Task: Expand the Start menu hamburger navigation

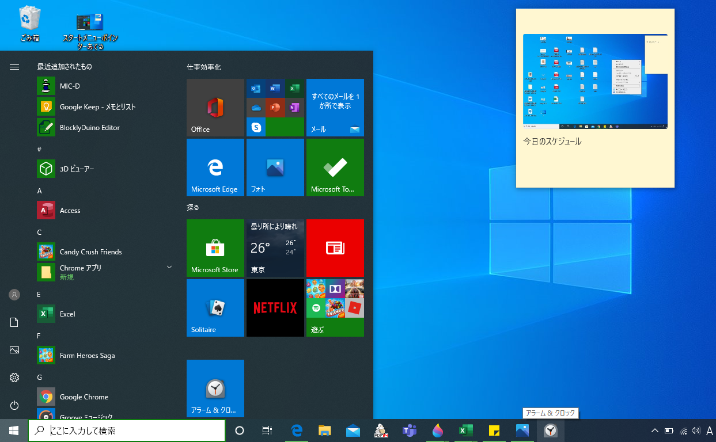Action: pos(14,67)
